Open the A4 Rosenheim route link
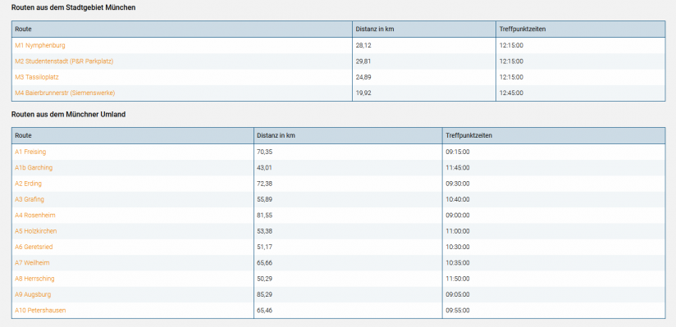The width and height of the screenshot is (676, 327). [35, 215]
